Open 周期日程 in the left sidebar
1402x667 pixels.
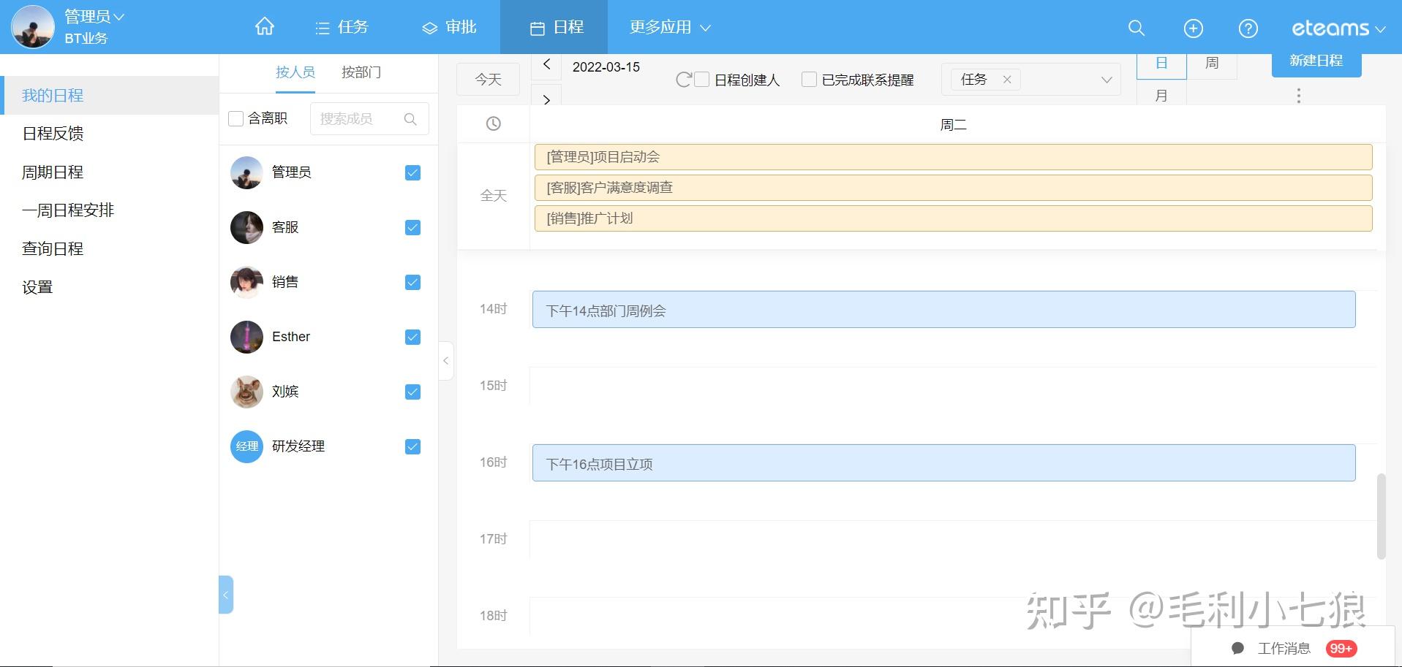coord(53,172)
